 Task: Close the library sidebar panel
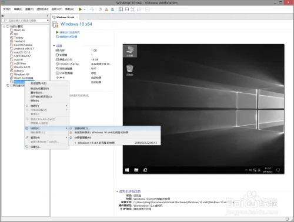[x=48, y=16]
